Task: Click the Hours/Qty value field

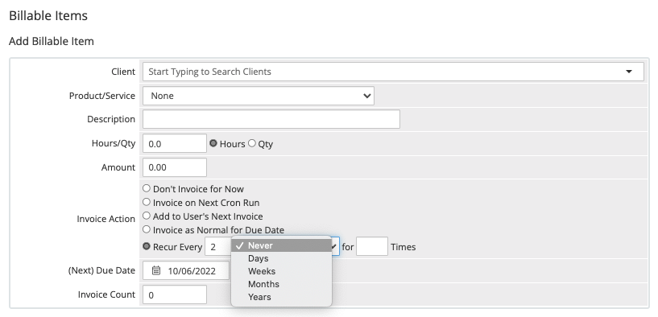Action: [x=175, y=144]
